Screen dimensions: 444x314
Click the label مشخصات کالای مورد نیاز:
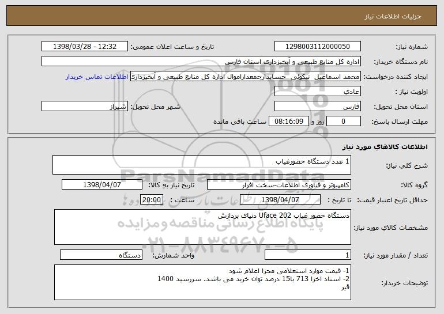(391, 228)
